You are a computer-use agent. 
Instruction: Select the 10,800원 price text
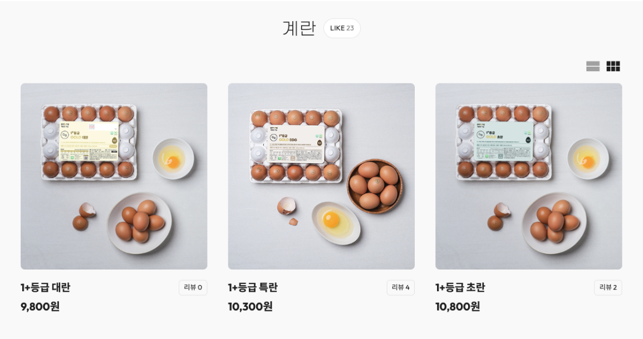pos(457,306)
